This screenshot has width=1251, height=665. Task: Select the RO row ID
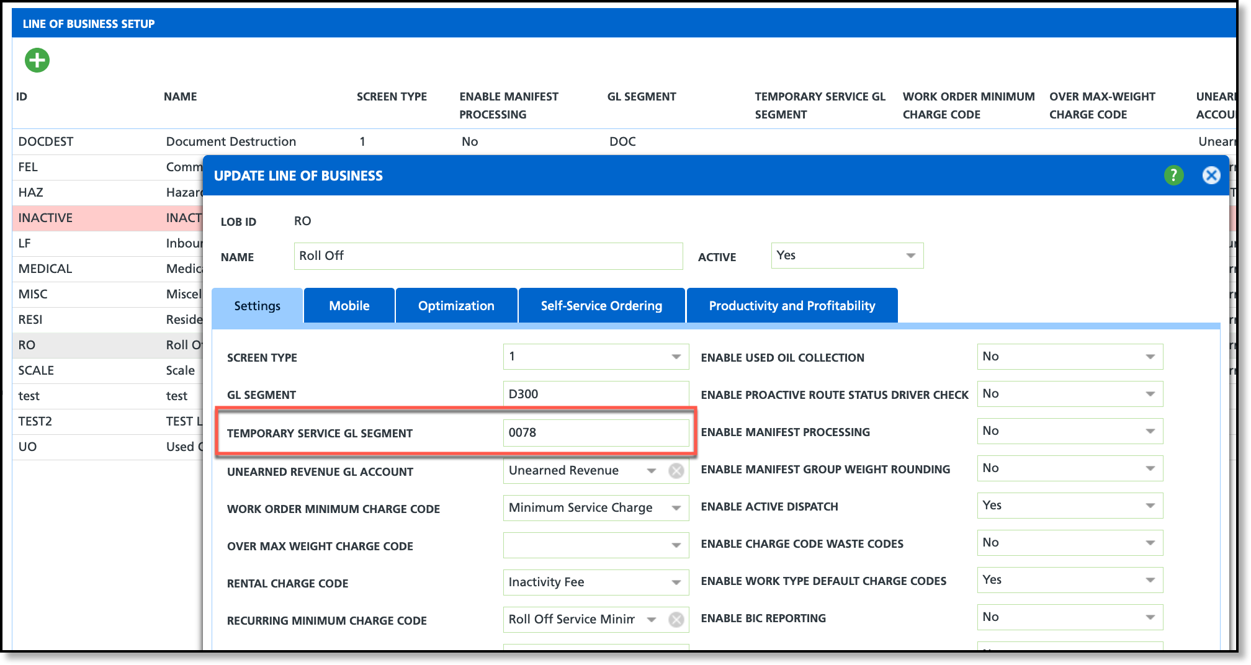(27, 345)
